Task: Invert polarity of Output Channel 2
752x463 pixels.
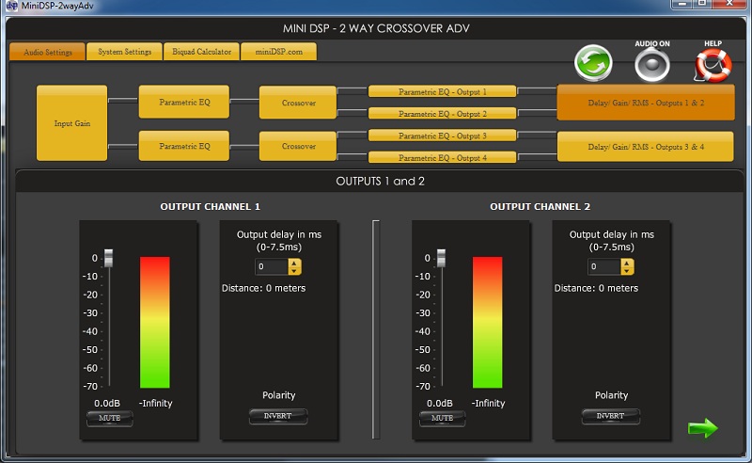Action: (610, 416)
